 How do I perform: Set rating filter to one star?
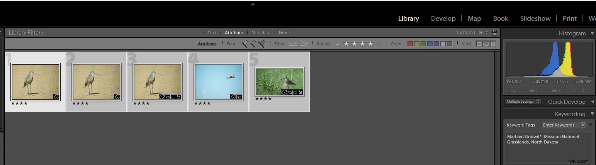(346, 44)
